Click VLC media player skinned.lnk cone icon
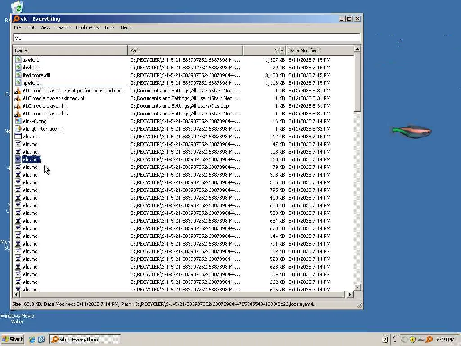 click(18, 98)
